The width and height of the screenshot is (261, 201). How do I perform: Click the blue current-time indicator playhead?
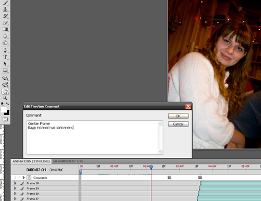tap(151, 167)
